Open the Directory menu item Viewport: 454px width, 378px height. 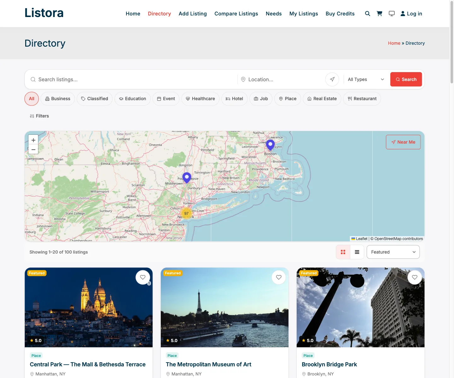tap(160, 14)
